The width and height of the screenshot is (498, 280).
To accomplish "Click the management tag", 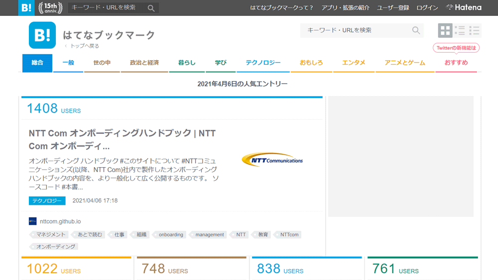I will [x=207, y=235].
